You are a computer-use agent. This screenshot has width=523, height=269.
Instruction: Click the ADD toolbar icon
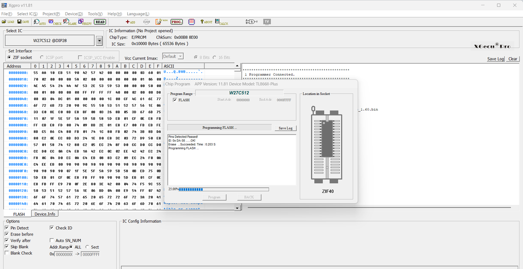(x=130, y=22)
